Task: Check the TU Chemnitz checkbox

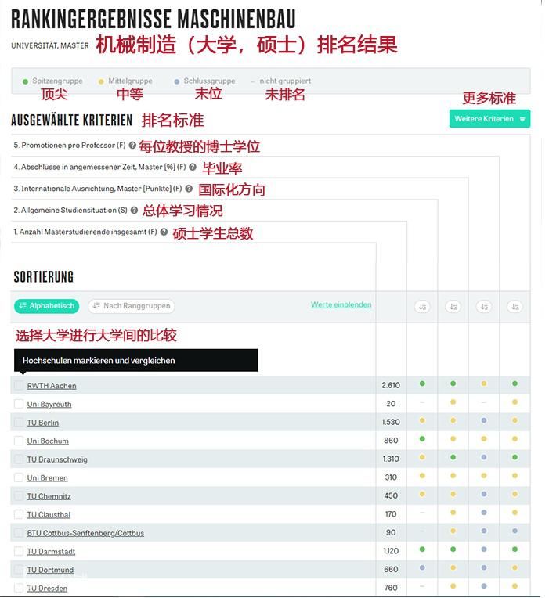Action: point(19,495)
